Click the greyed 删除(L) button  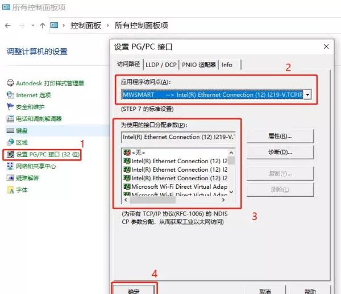280,190
